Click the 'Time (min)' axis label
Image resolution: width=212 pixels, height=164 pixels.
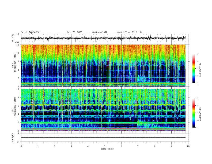107,149
